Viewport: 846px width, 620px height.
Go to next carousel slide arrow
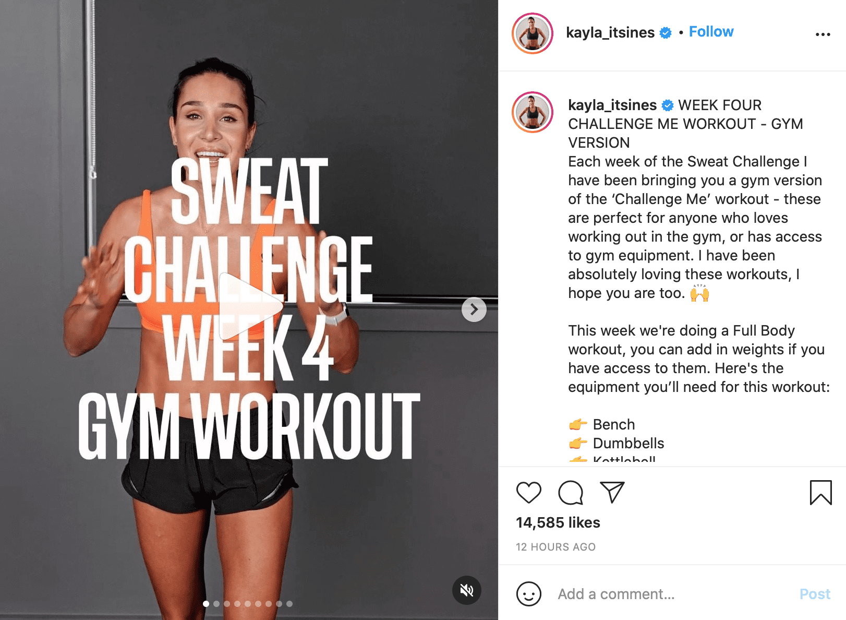474,309
